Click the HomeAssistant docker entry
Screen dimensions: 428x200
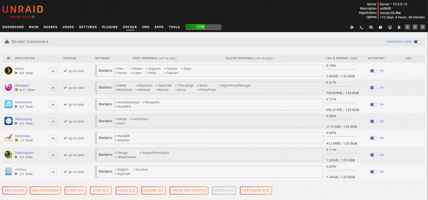[x=128, y=102]
